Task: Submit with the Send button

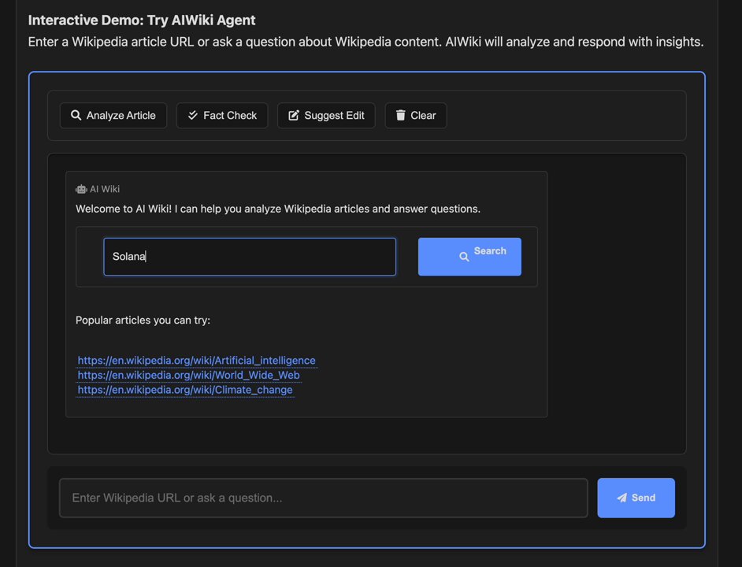Action: (636, 498)
